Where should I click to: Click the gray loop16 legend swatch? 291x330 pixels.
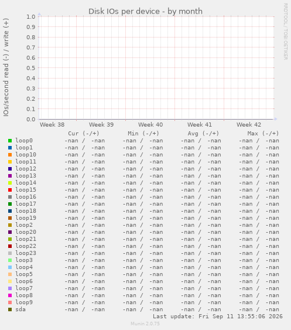[x=10, y=197]
